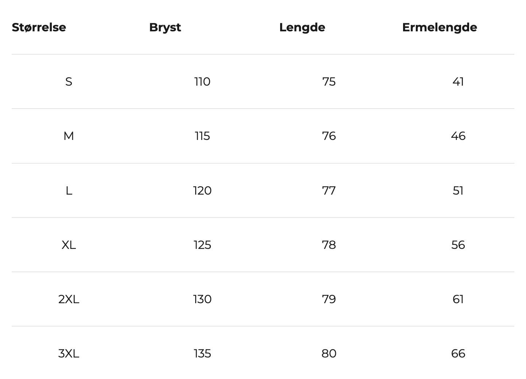Click the Bryst value 120
The image size is (526, 379).
(202, 191)
